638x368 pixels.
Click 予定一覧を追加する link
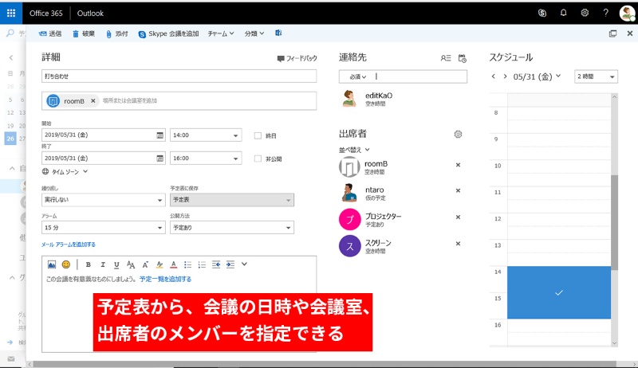pos(165,279)
